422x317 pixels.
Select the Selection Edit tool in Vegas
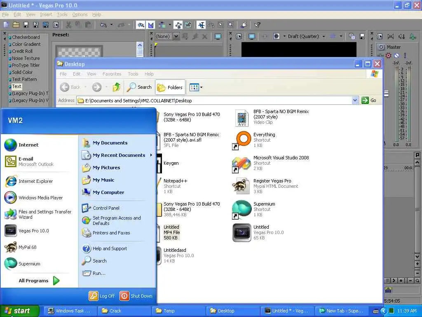click(x=221, y=25)
